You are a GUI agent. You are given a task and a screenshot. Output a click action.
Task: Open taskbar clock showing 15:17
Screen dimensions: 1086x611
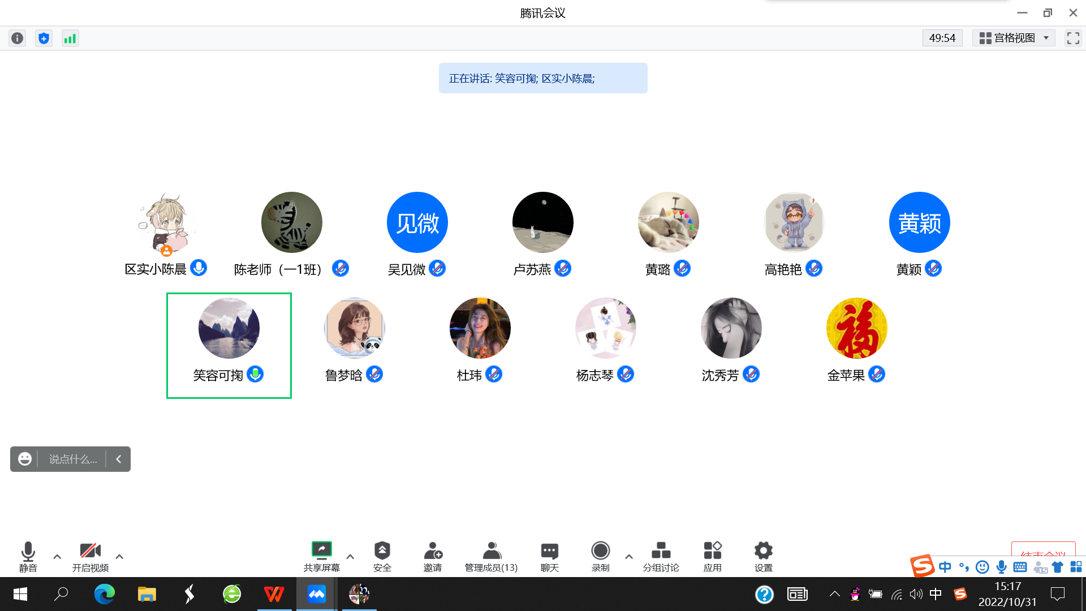pos(1008,594)
